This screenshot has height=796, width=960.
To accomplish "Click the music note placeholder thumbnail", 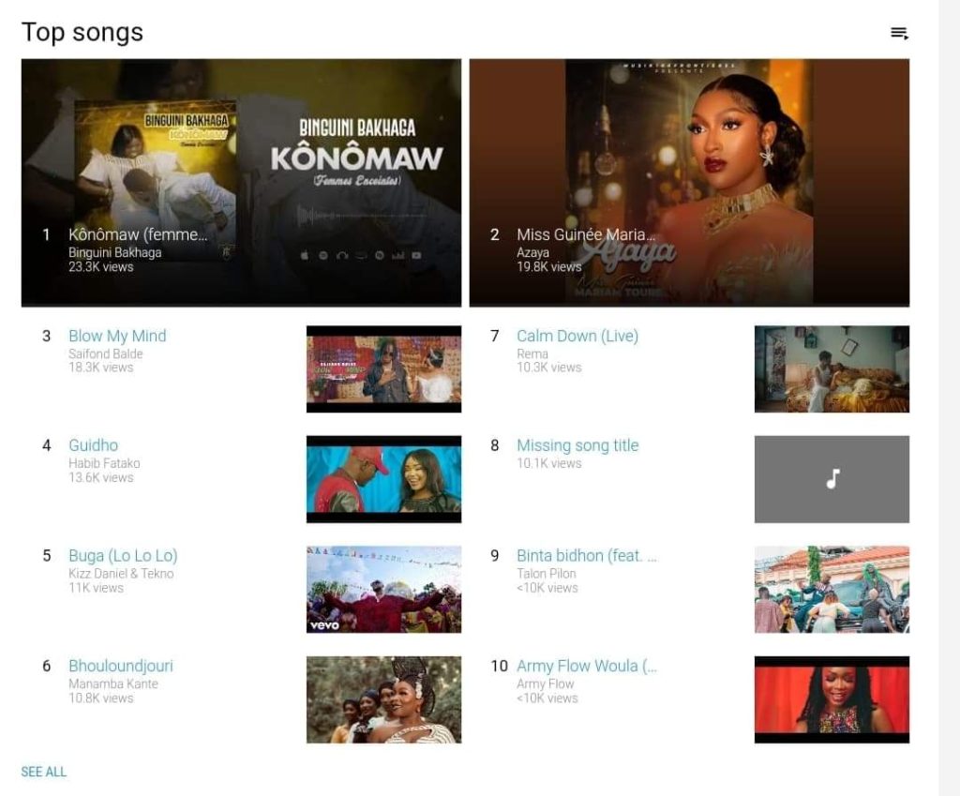I will click(x=832, y=479).
